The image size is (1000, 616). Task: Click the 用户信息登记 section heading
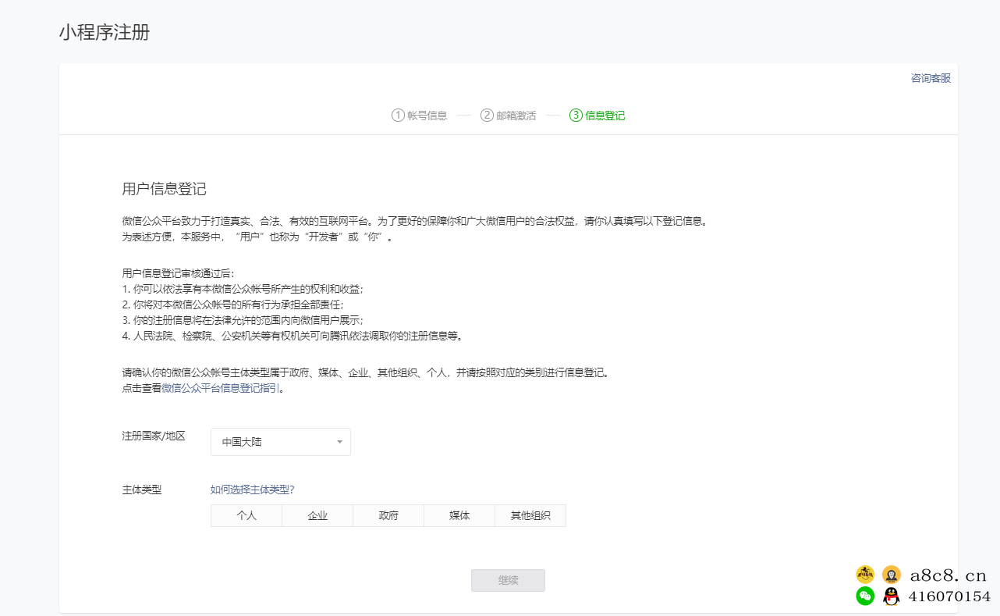pos(164,189)
